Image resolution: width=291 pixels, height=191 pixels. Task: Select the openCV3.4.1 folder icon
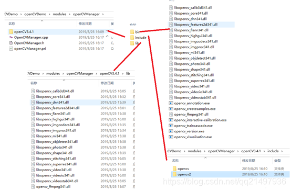(x=11, y=31)
